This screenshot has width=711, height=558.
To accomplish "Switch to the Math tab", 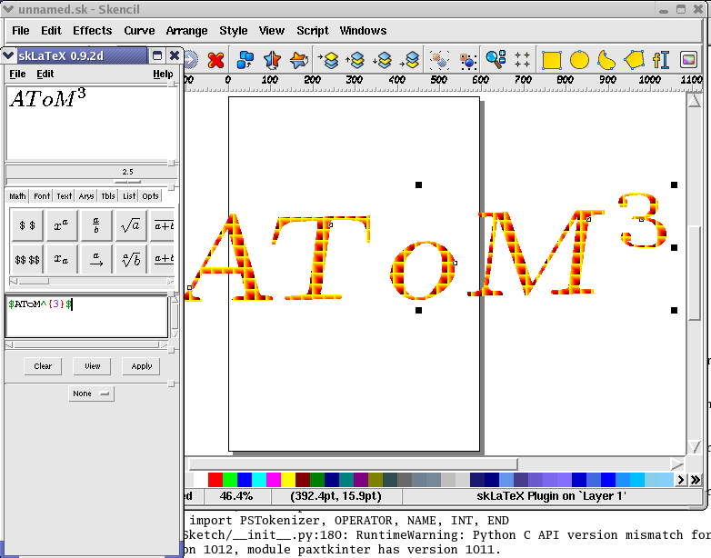I will point(17,195).
